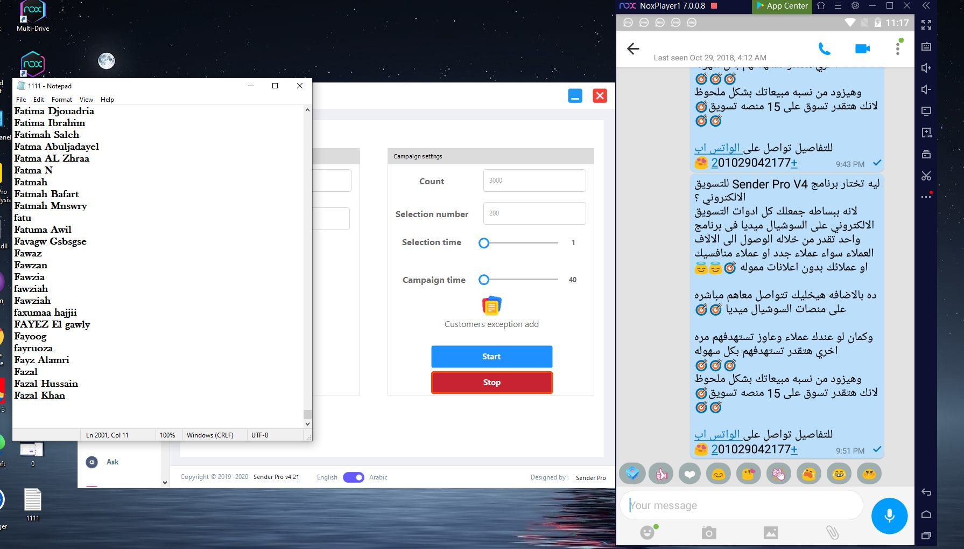Click the blue minimize button in Sender Pro
The height and width of the screenshot is (549, 964).
pos(575,96)
